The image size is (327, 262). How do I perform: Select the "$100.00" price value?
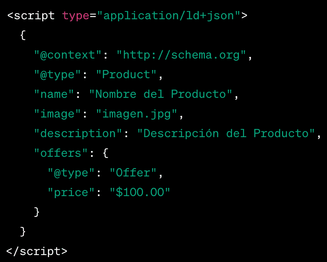tap(140, 192)
